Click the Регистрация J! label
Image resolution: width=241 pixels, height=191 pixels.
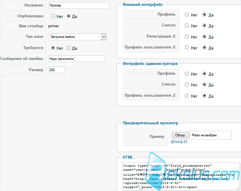(x=161, y=36)
